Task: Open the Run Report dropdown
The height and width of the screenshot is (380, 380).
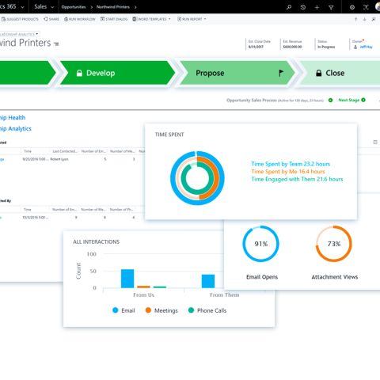Action: coord(192,19)
